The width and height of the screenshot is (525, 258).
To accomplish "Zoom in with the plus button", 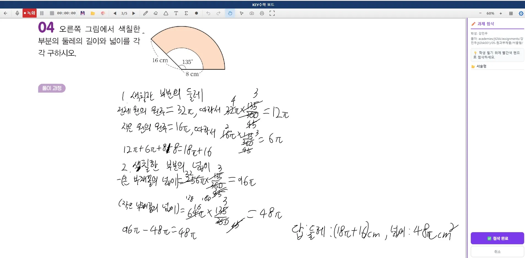I will 501,13.
